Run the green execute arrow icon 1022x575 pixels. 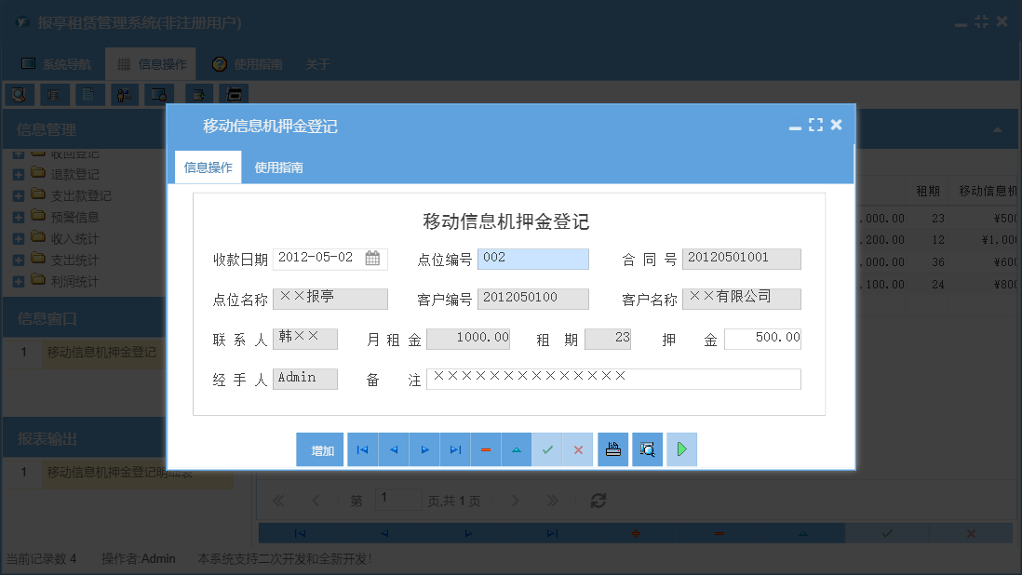point(681,449)
